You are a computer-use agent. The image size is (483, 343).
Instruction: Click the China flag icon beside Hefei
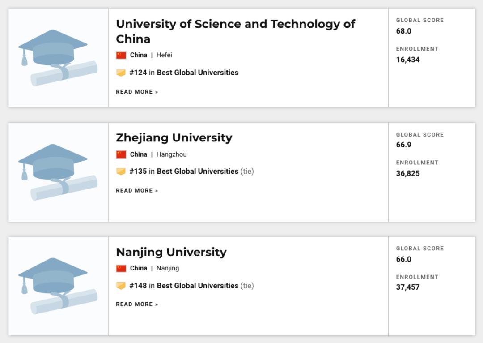121,56
